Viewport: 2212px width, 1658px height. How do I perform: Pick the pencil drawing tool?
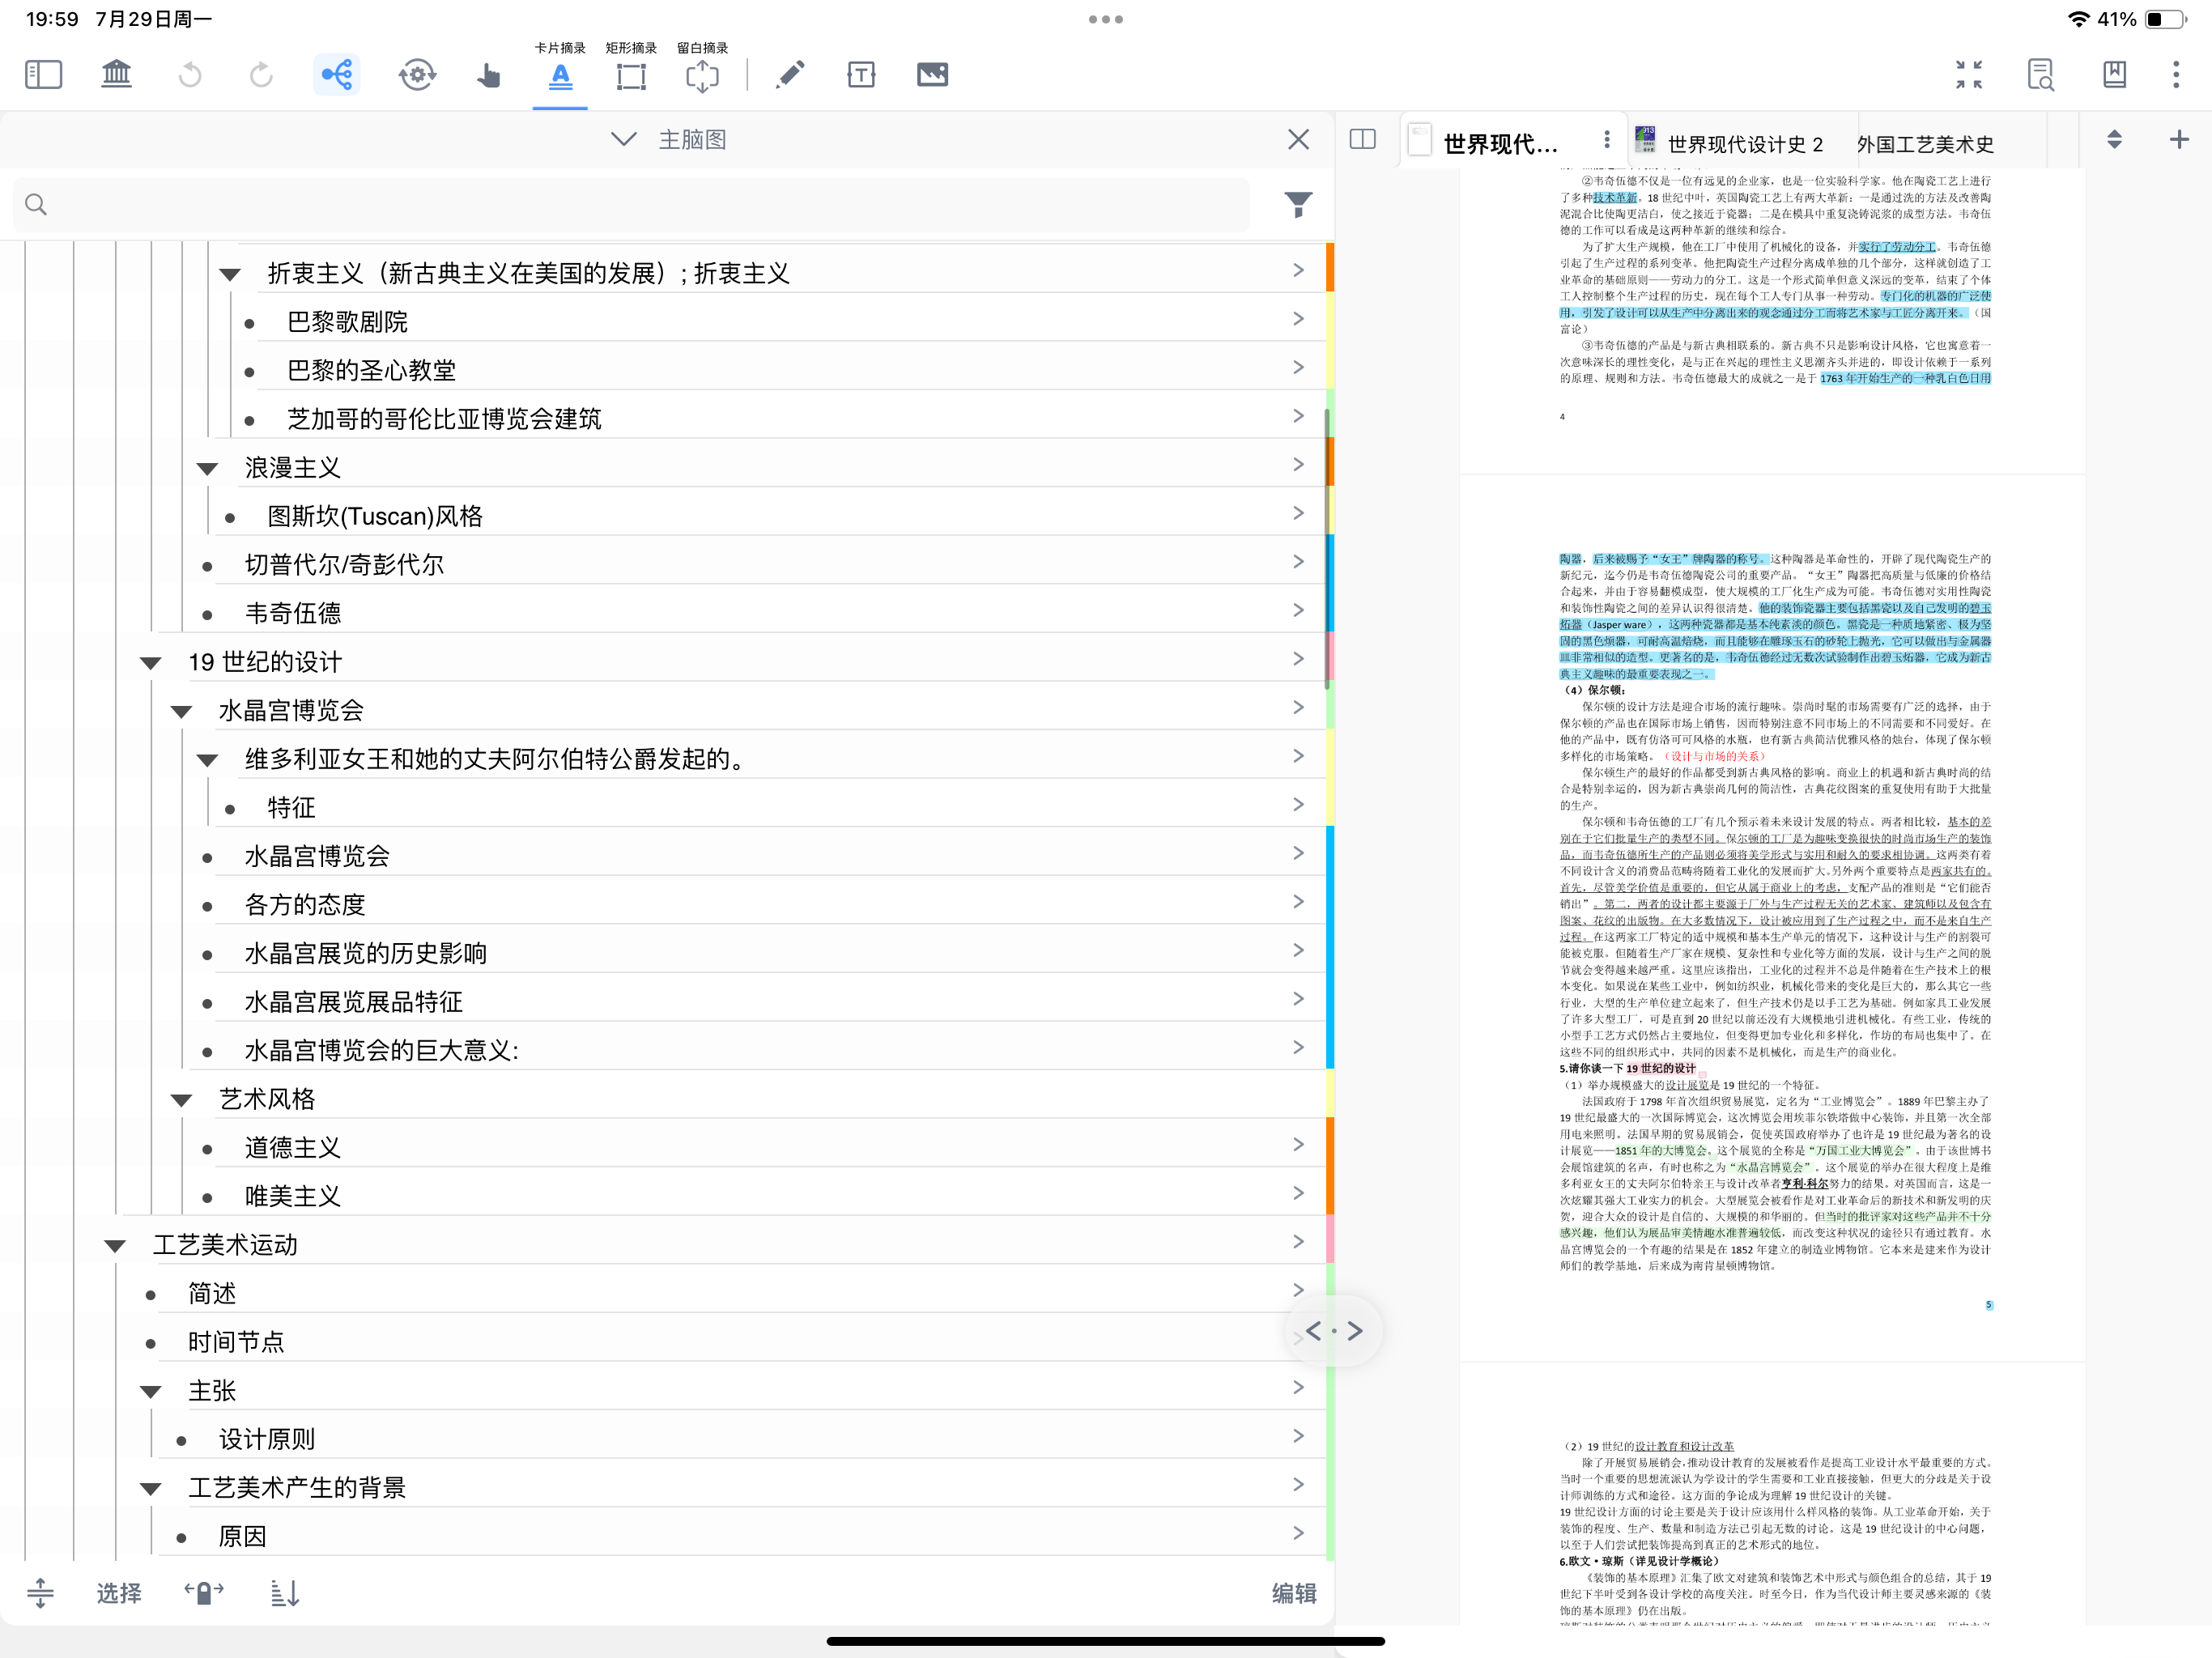pyautogui.click(x=790, y=75)
